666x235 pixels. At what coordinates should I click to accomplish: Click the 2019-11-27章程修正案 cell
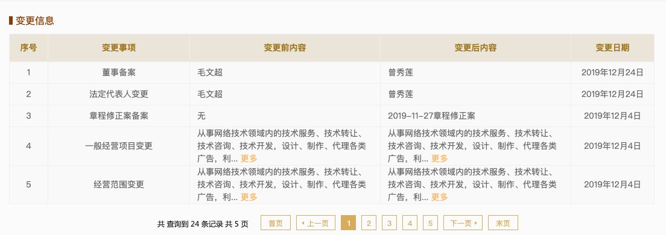pyautogui.click(x=475, y=116)
